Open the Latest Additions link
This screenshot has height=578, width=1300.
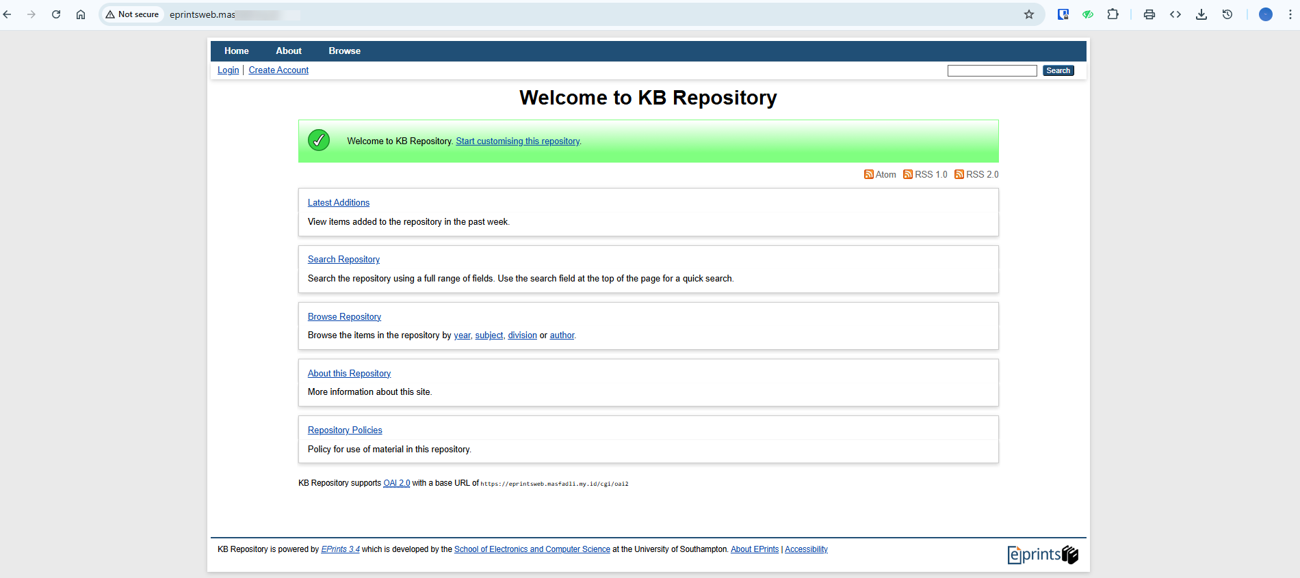339,203
